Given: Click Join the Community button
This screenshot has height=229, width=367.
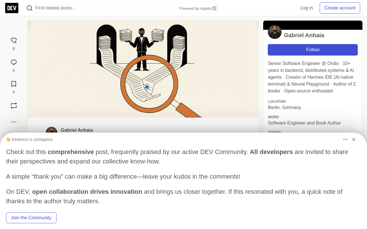Looking at the screenshot, I should point(31,218).
